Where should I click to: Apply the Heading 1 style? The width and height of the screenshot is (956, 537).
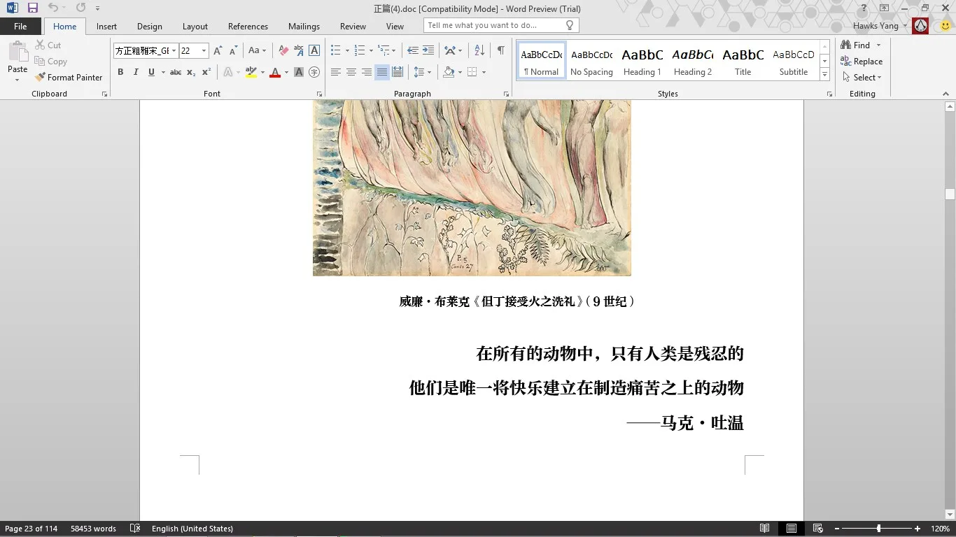642,62
